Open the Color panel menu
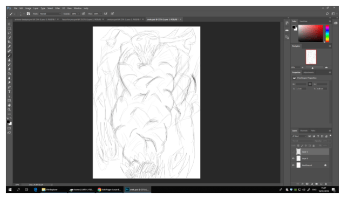The width and height of the screenshot is (354, 199). [x=330, y=21]
